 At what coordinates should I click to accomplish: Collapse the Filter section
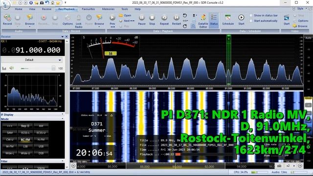(x=63, y=161)
